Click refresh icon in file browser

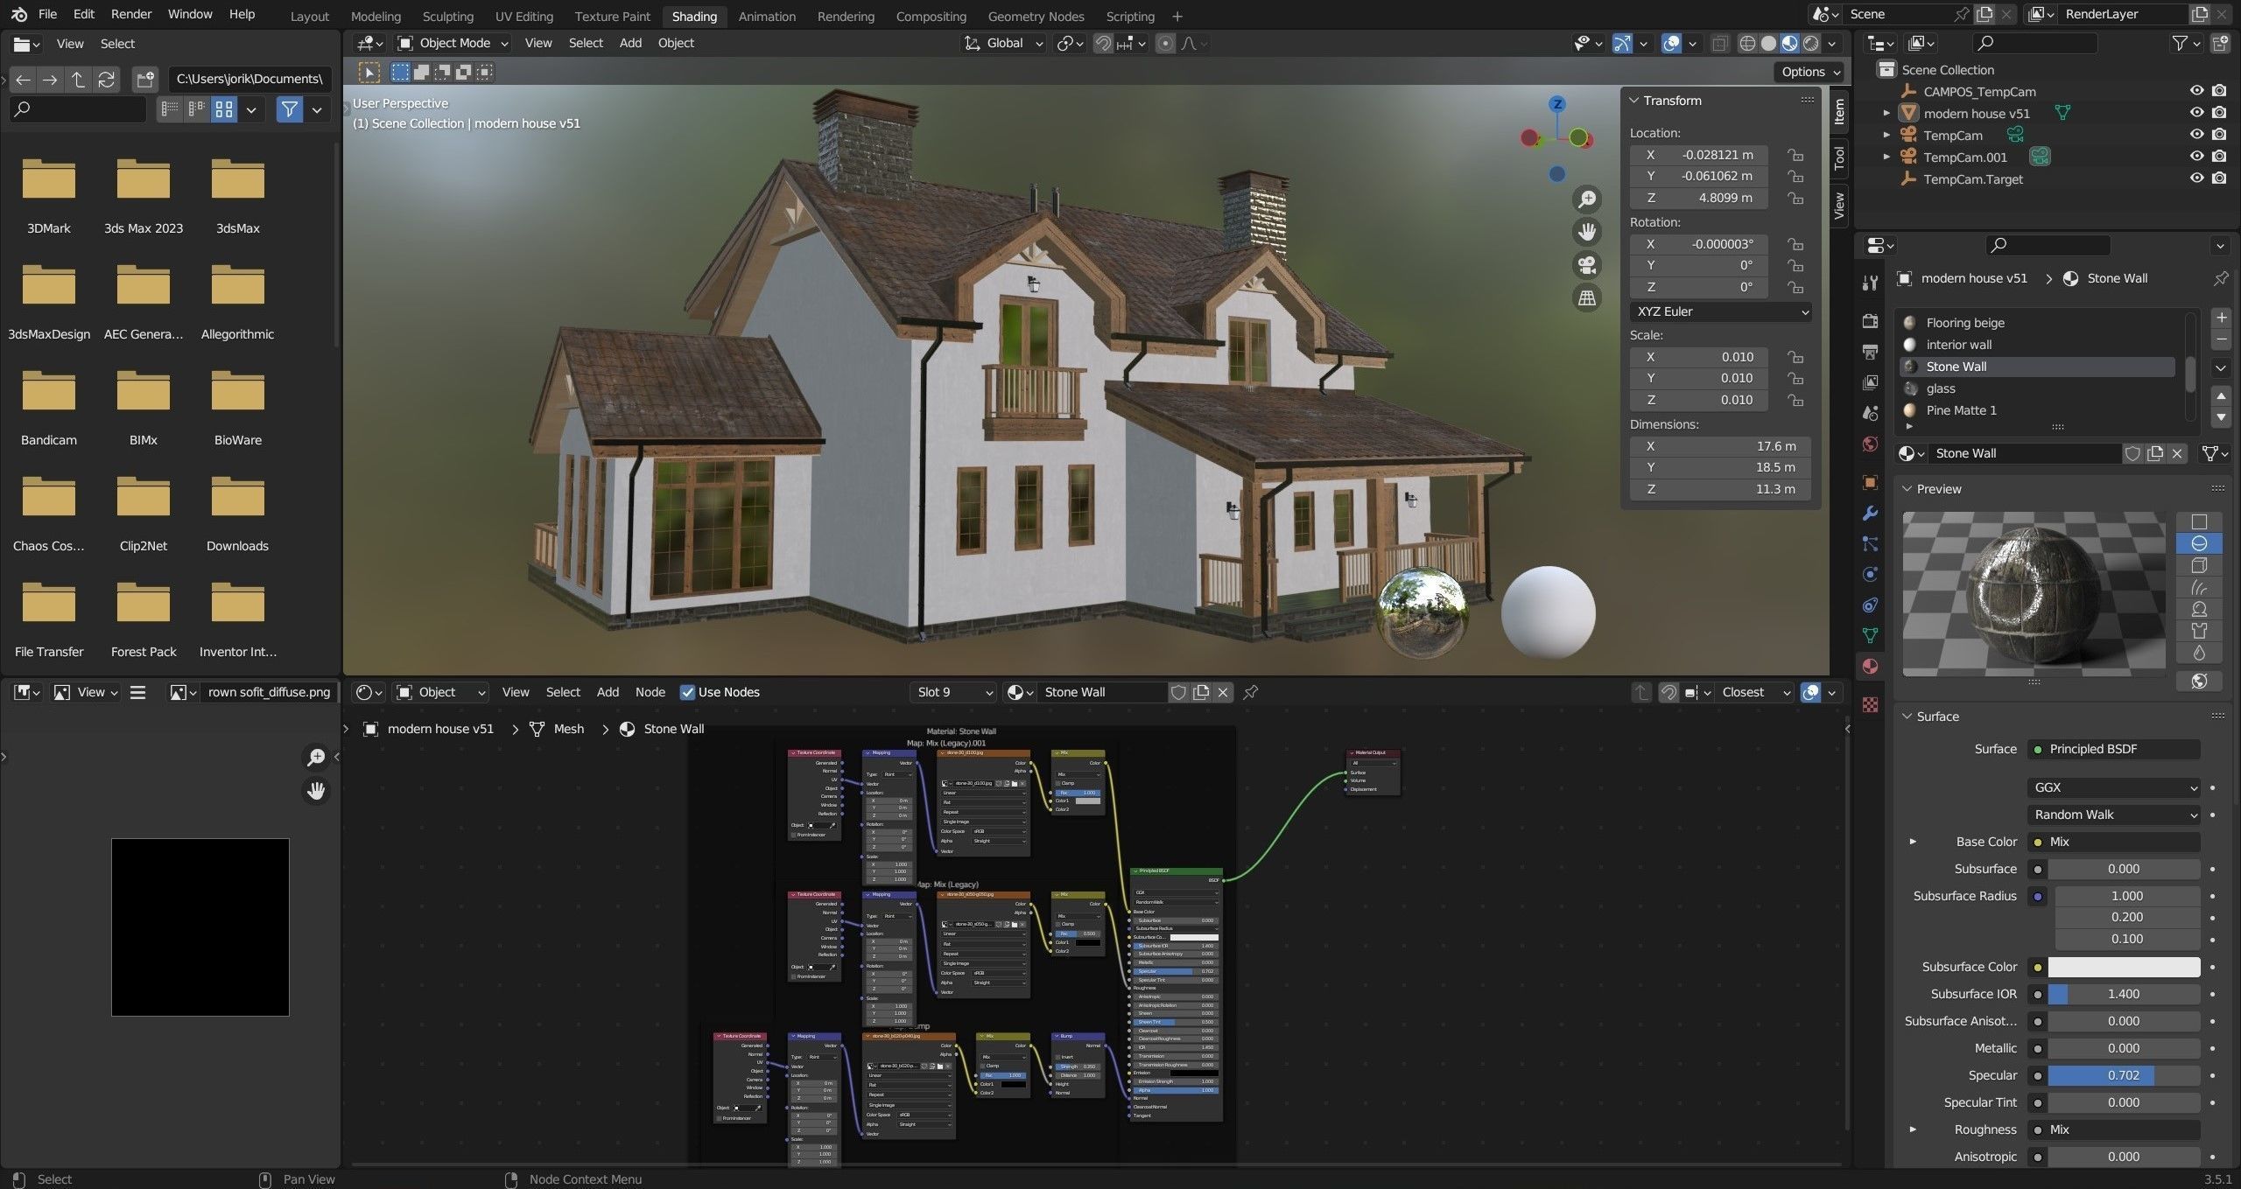[x=107, y=80]
